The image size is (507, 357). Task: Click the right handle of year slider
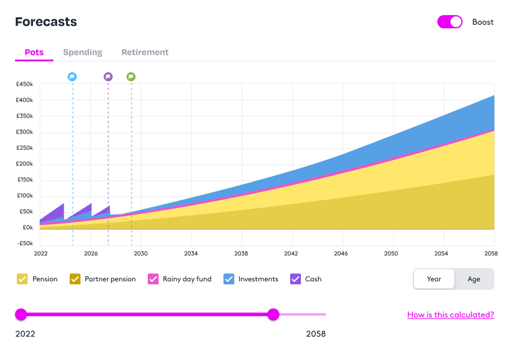click(273, 314)
